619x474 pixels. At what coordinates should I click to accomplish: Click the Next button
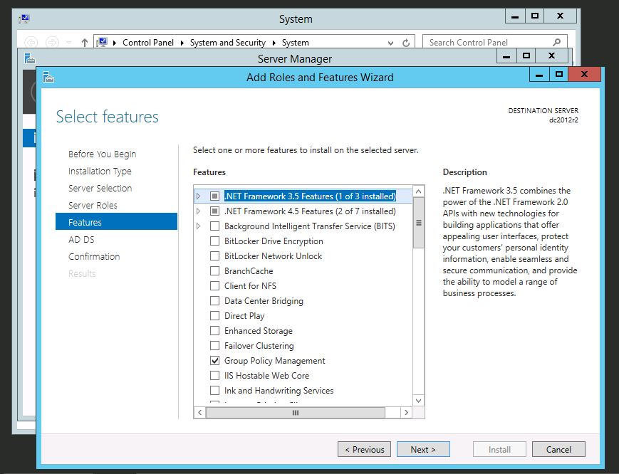423,449
